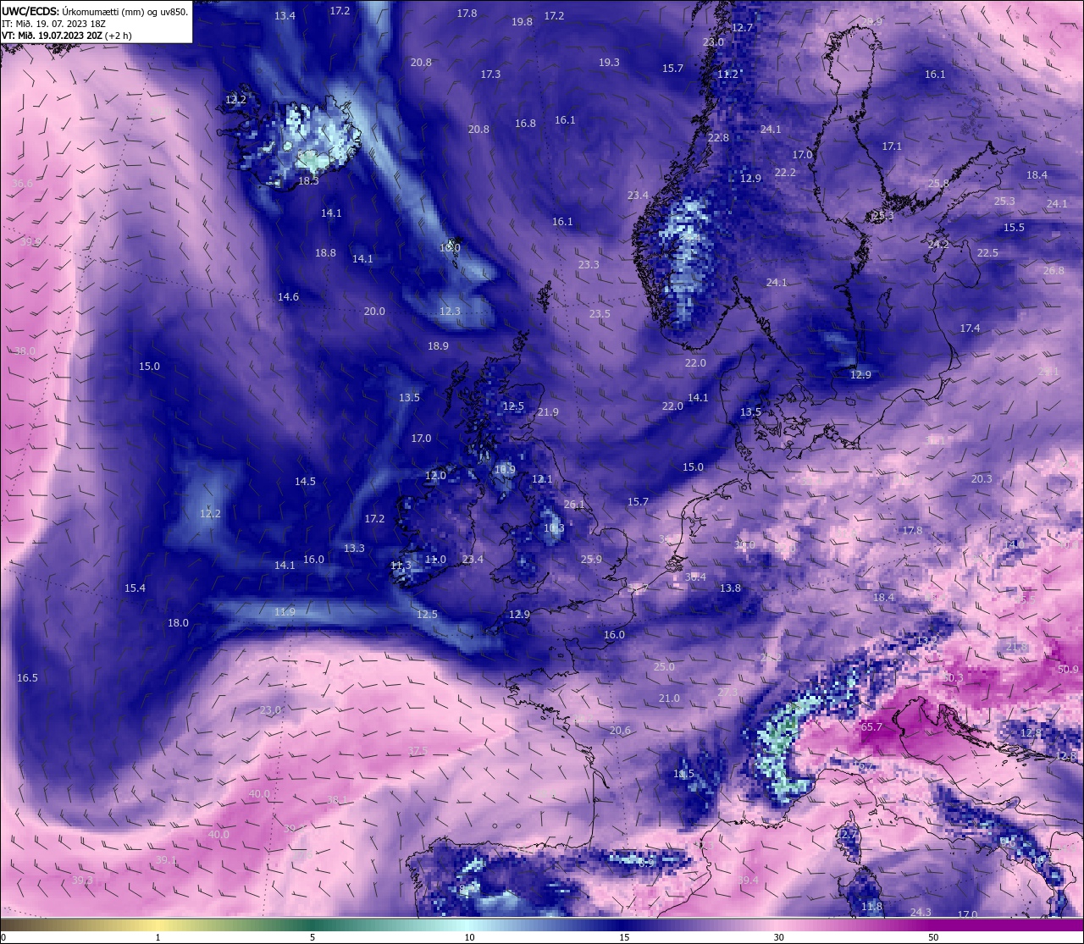Click the 14.6 value label
This screenshot has width=1084, height=944.
coord(288,297)
